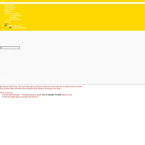Open the third link in the yellow menu

9,9
